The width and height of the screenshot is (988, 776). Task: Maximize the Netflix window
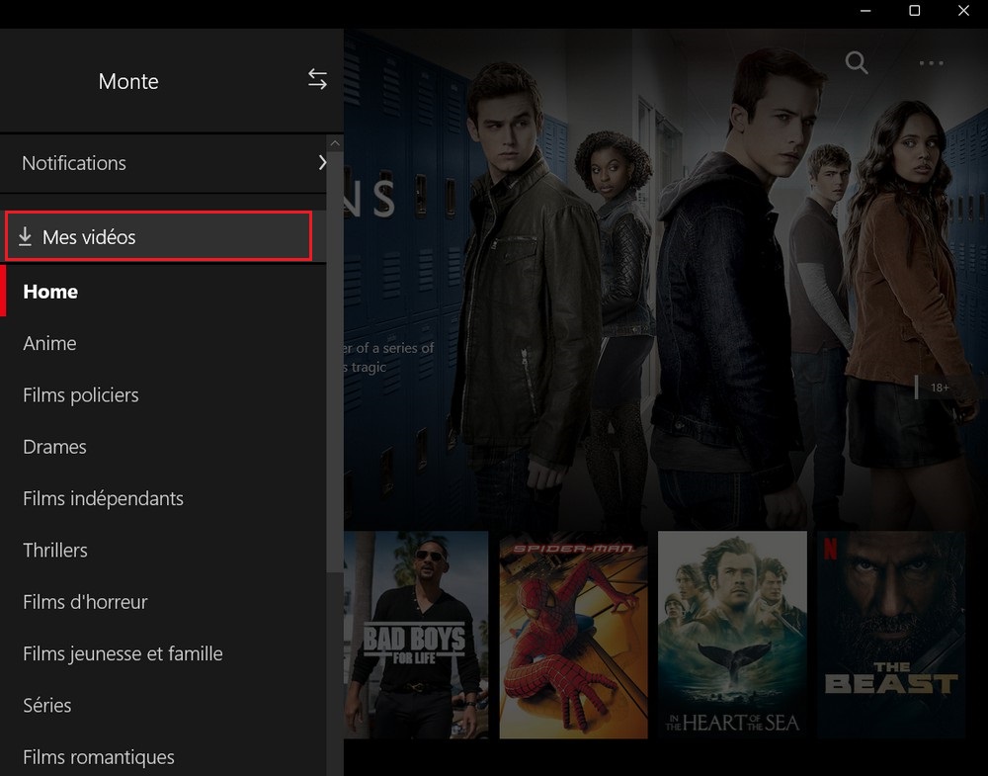pyautogui.click(x=915, y=11)
